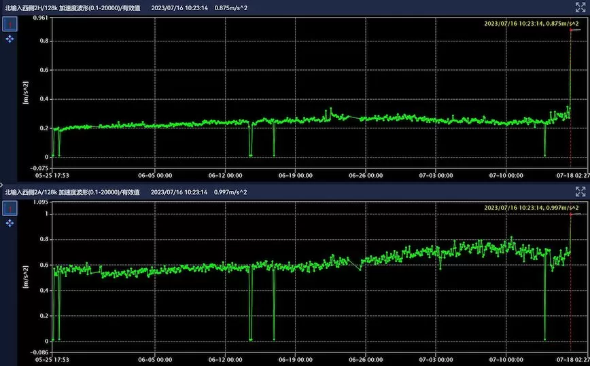The image size is (590, 366).
Task: Click the red peak marker at 0.875 m/s^2
Action: click(571, 31)
